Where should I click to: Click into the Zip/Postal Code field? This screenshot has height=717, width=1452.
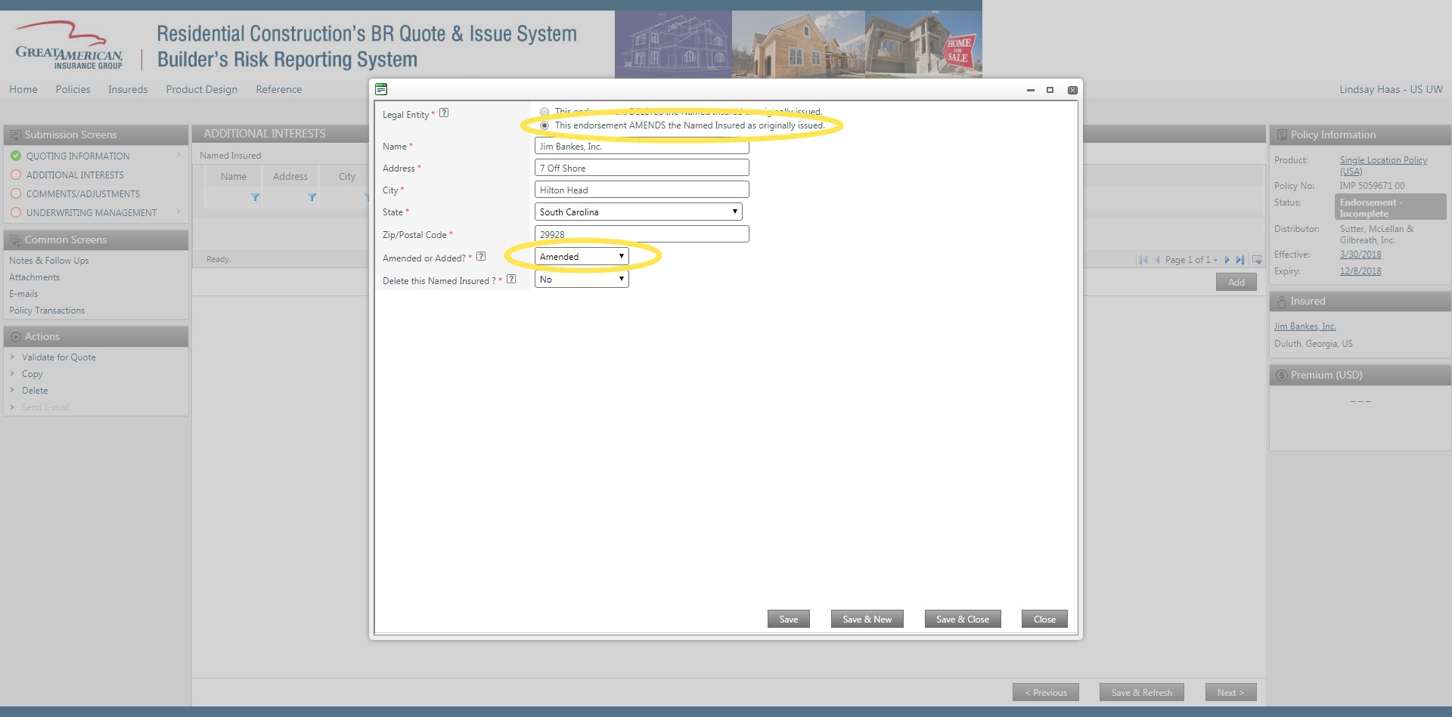click(641, 235)
